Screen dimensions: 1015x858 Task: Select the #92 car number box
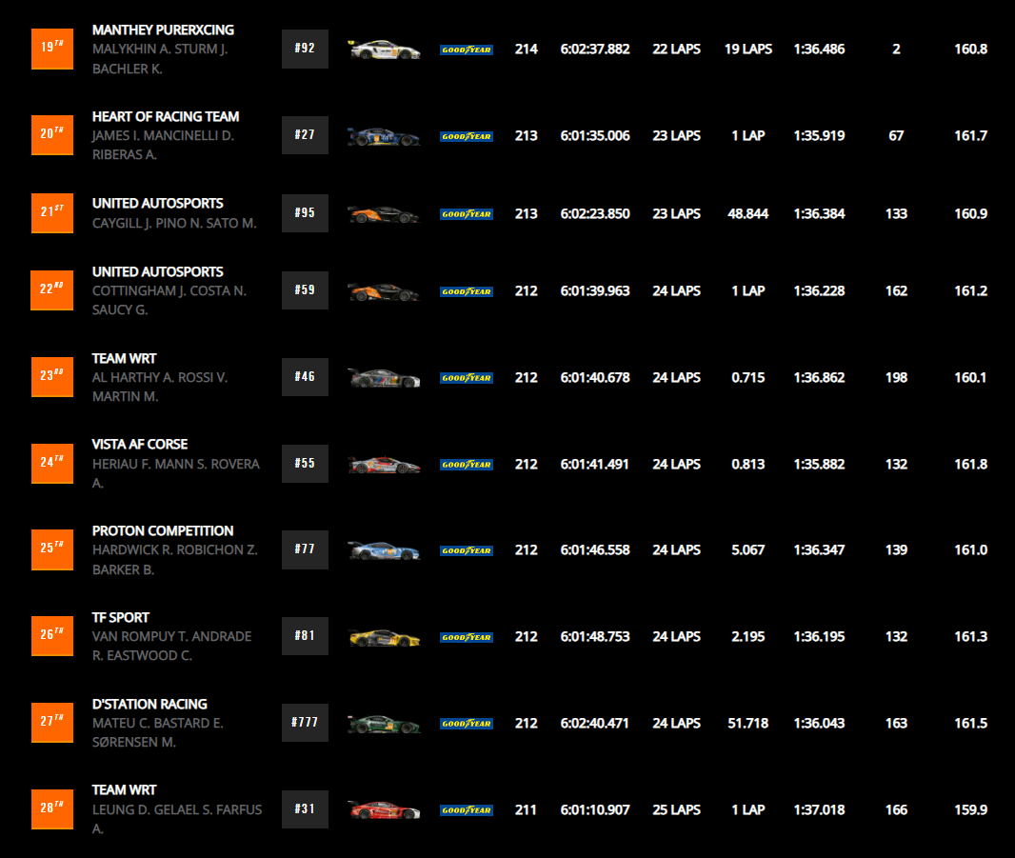[x=305, y=49]
